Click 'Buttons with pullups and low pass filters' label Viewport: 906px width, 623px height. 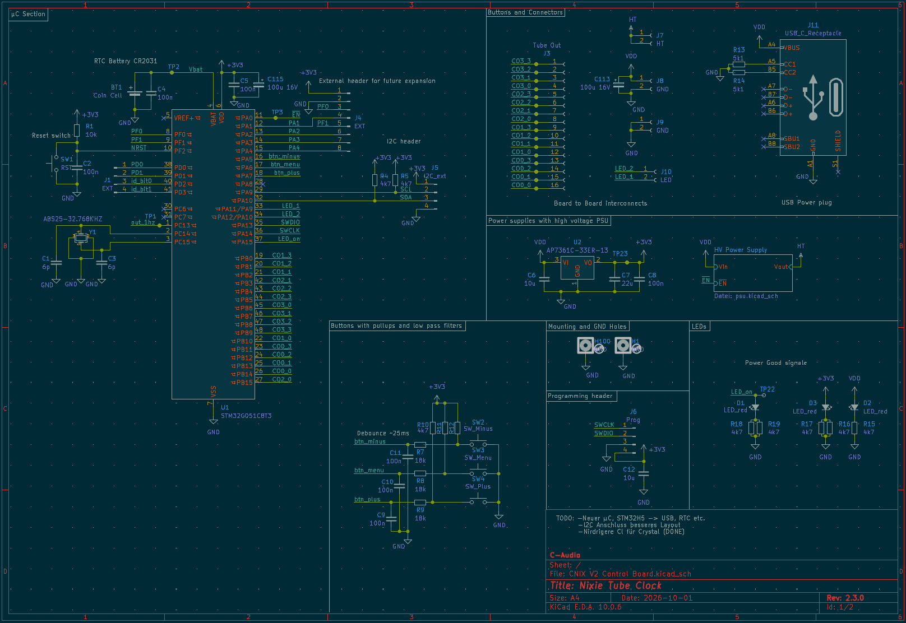(x=396, y=326)
